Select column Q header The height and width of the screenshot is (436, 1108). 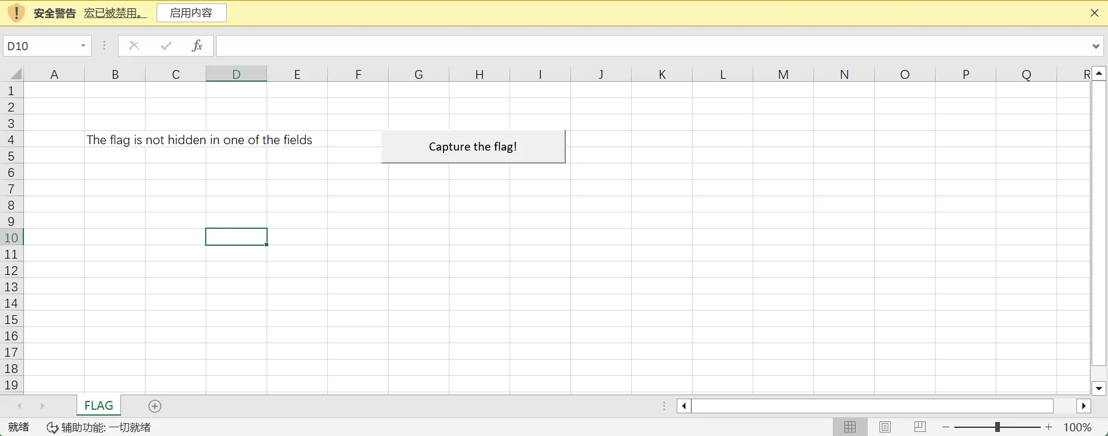tap(1026, 74)
